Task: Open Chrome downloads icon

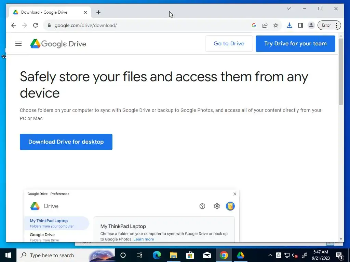Action: click(289, 25)
